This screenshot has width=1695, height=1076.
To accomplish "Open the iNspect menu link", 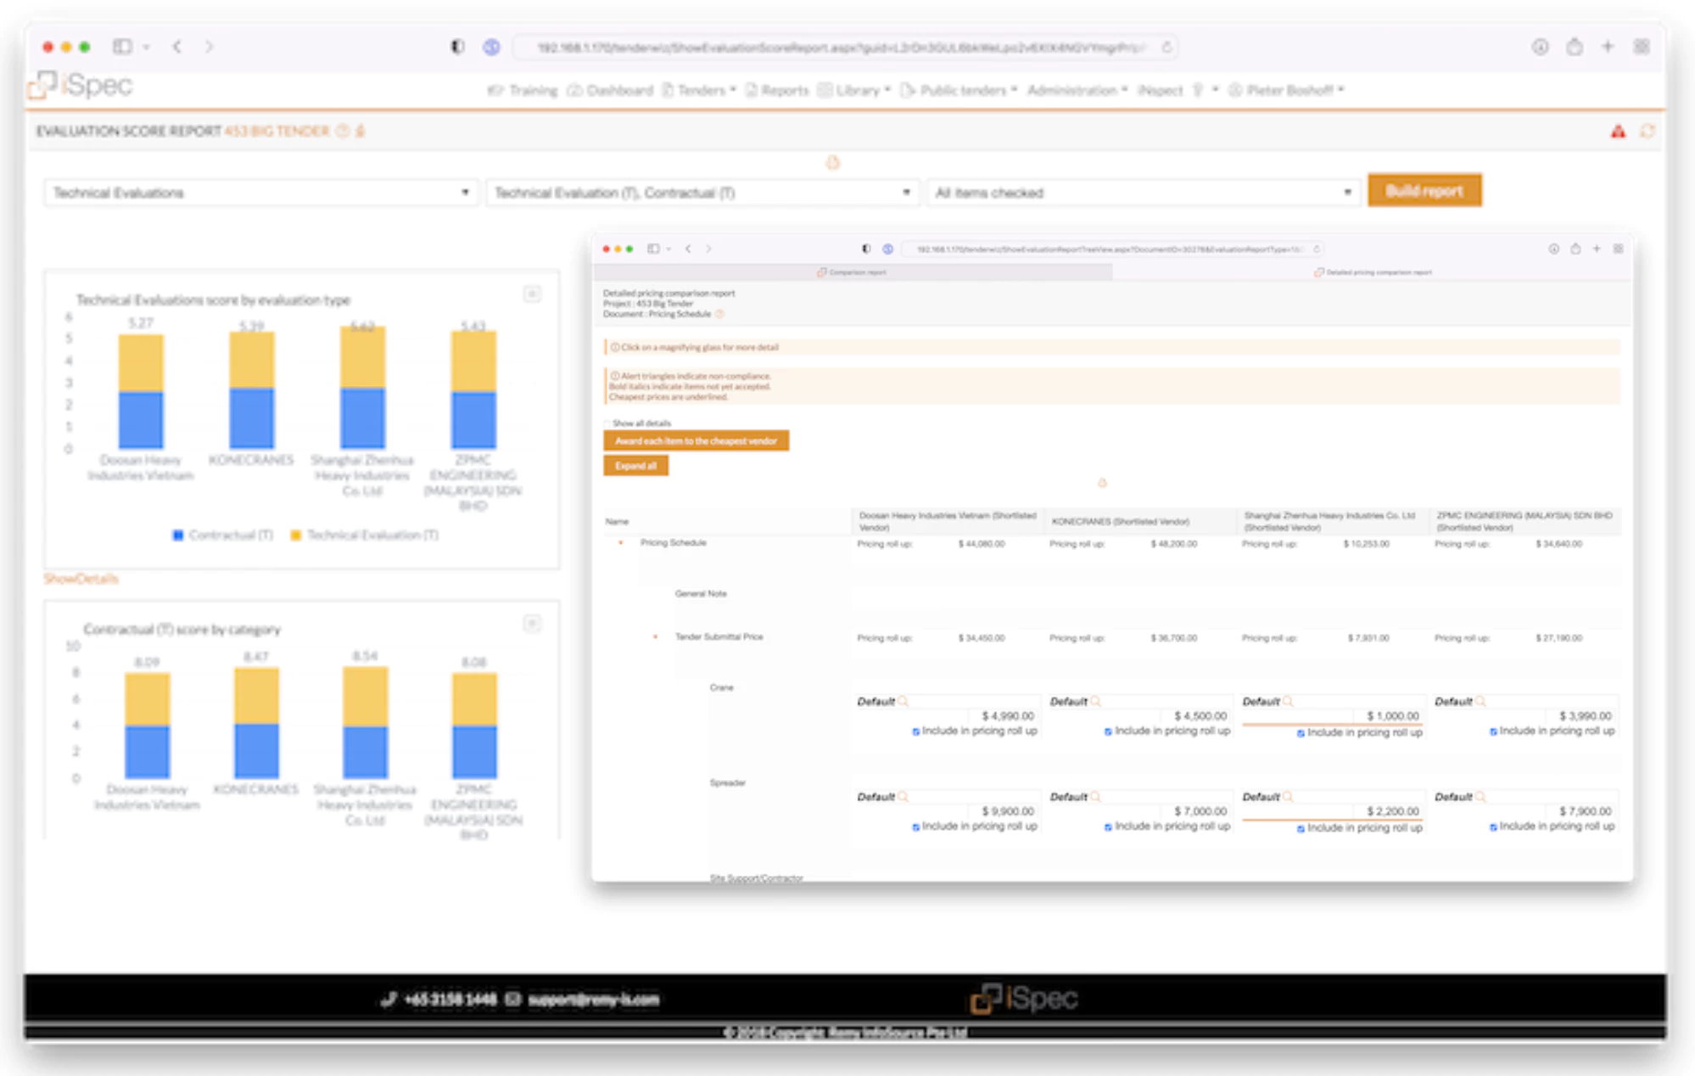I will pyautogui.click(x=1160, y=90).
